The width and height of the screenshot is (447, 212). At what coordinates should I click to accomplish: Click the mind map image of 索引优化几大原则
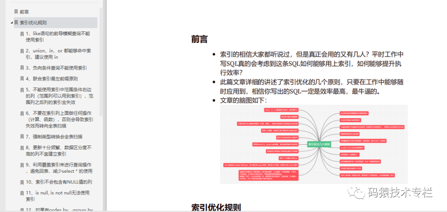point(314,144)
